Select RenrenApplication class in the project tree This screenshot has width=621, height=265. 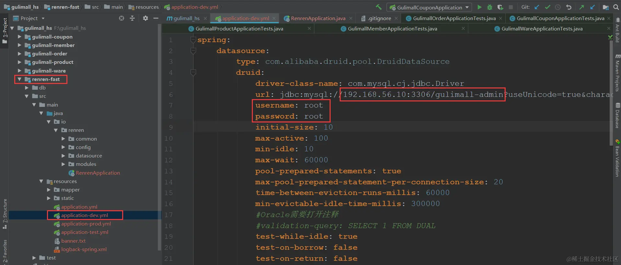pos(98,173)
